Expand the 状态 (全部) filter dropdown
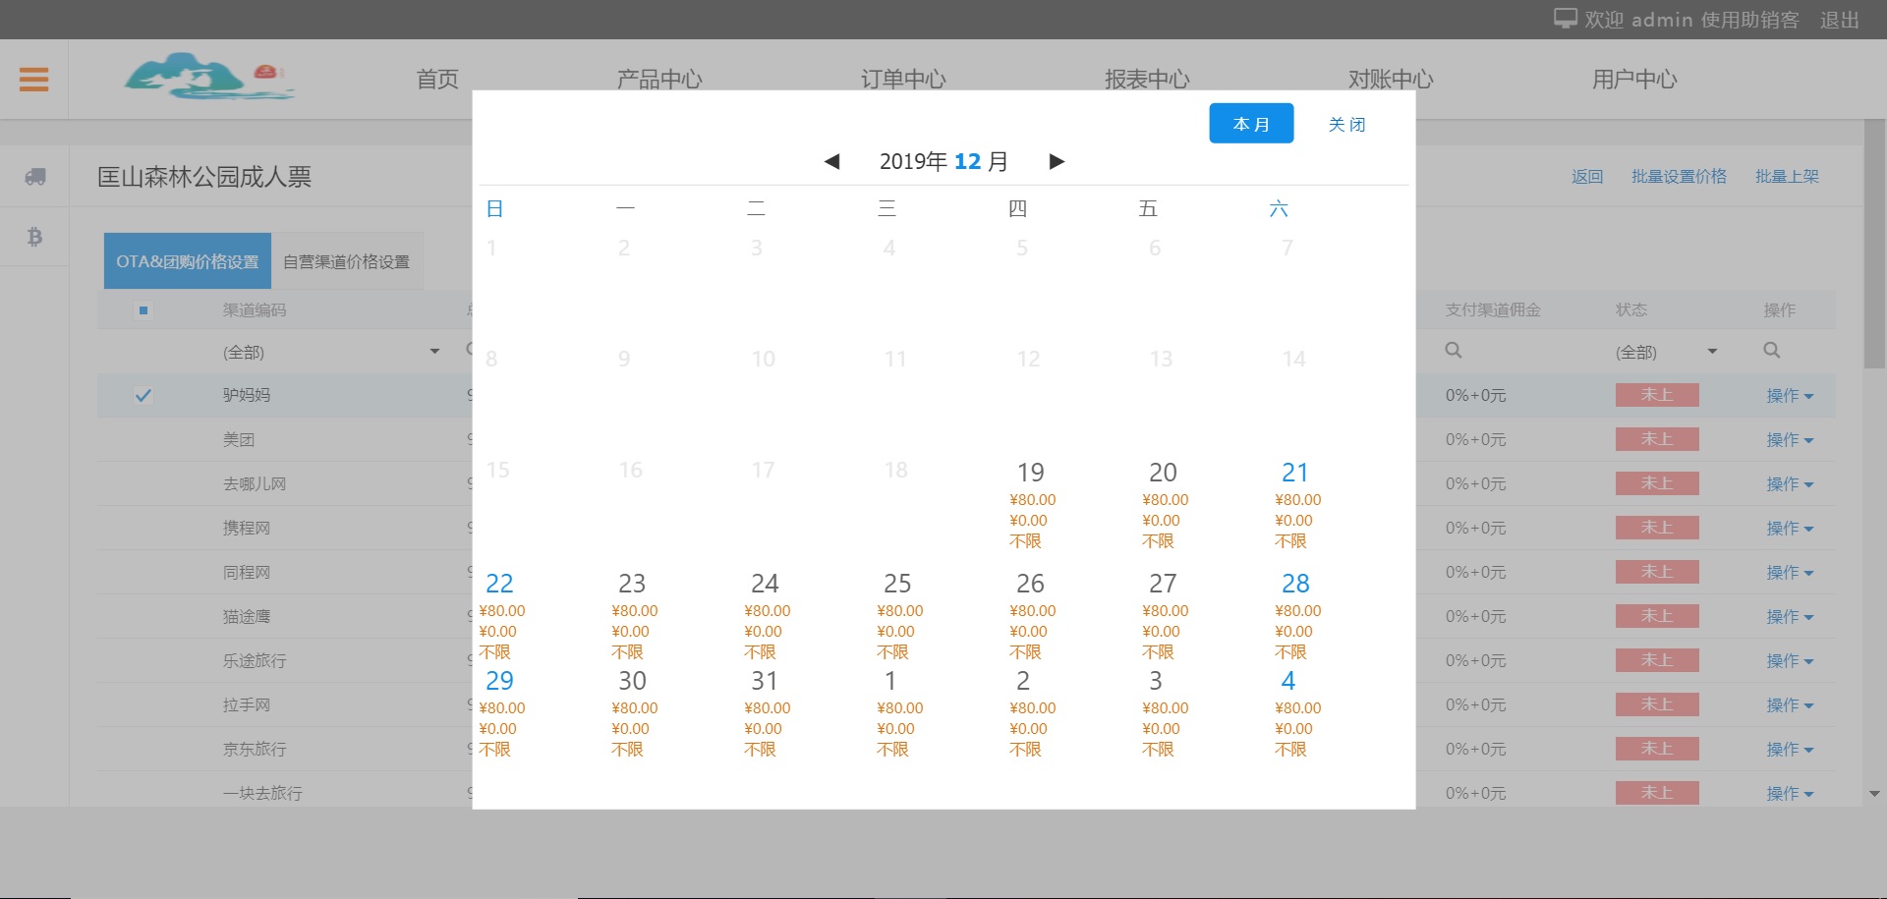The image size is (1887, 899). point(1712,352)
